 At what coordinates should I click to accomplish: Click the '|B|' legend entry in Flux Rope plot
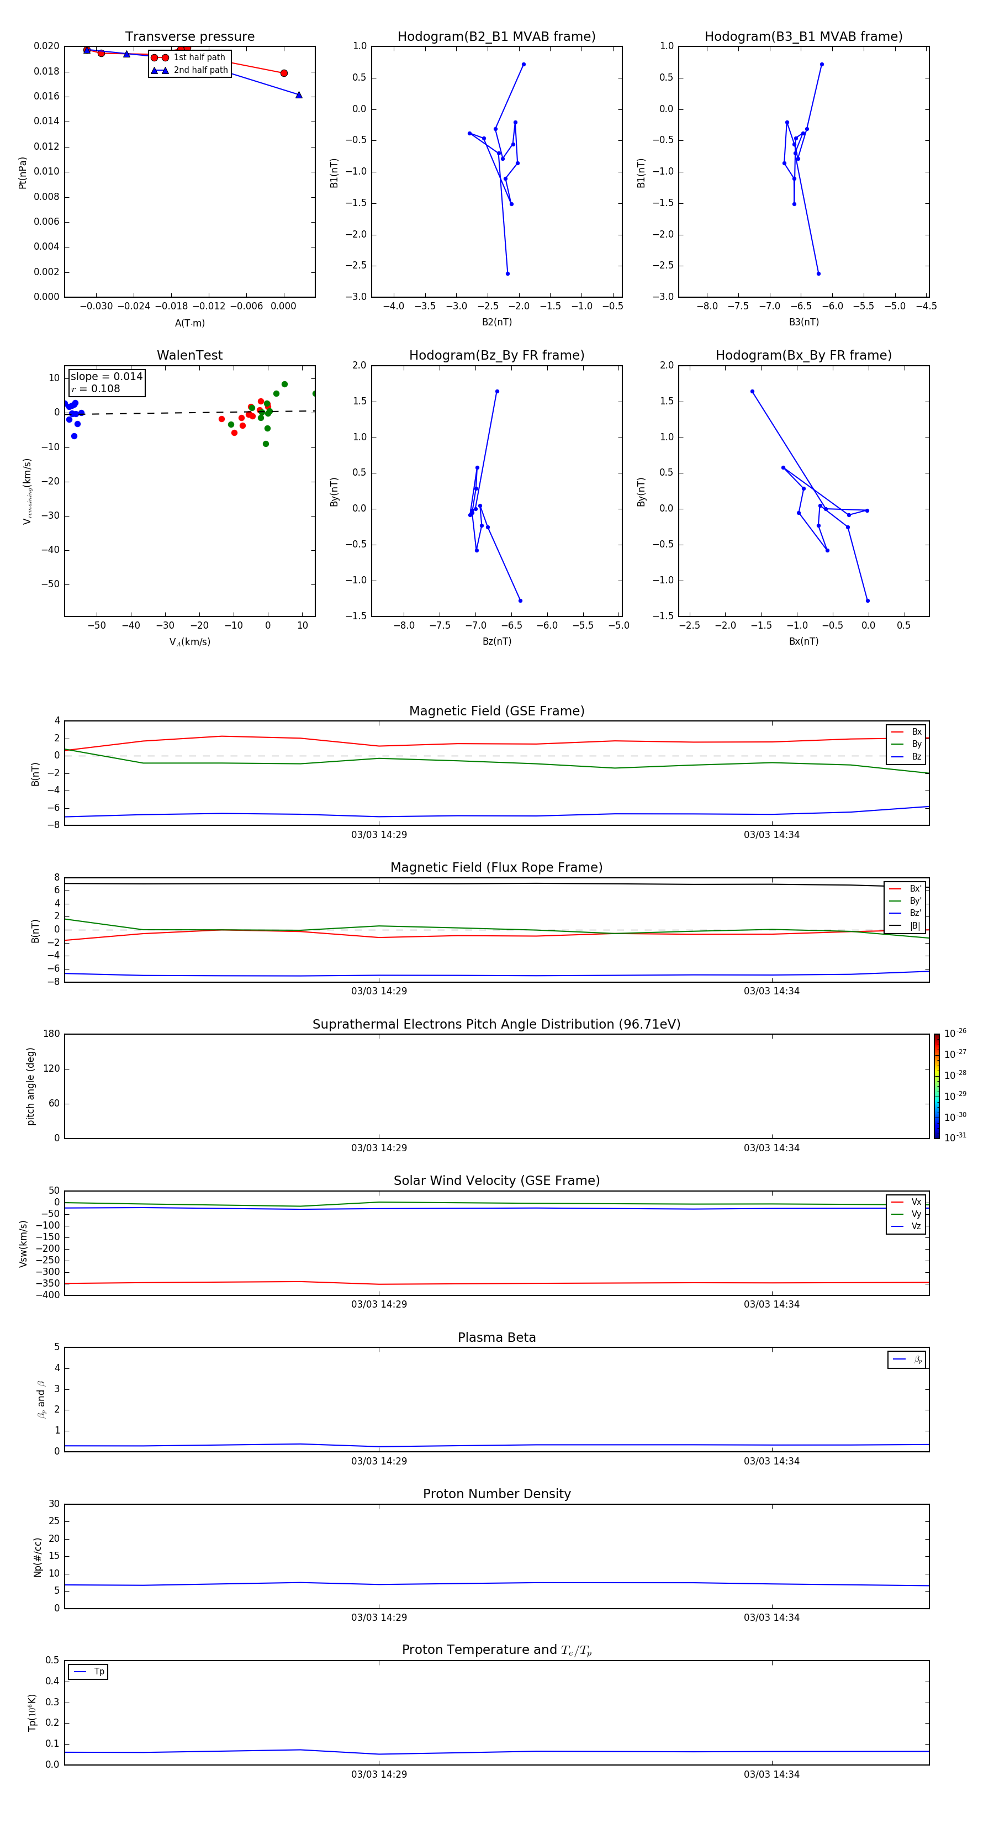click(x=905, y=926)
